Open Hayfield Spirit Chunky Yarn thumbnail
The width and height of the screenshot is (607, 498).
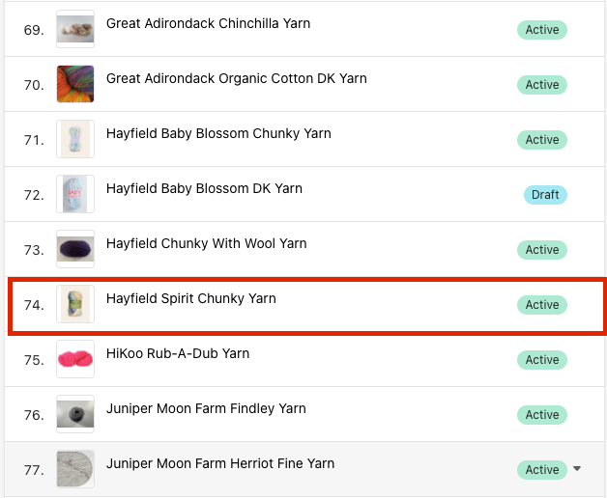click(x=75, y=305)
